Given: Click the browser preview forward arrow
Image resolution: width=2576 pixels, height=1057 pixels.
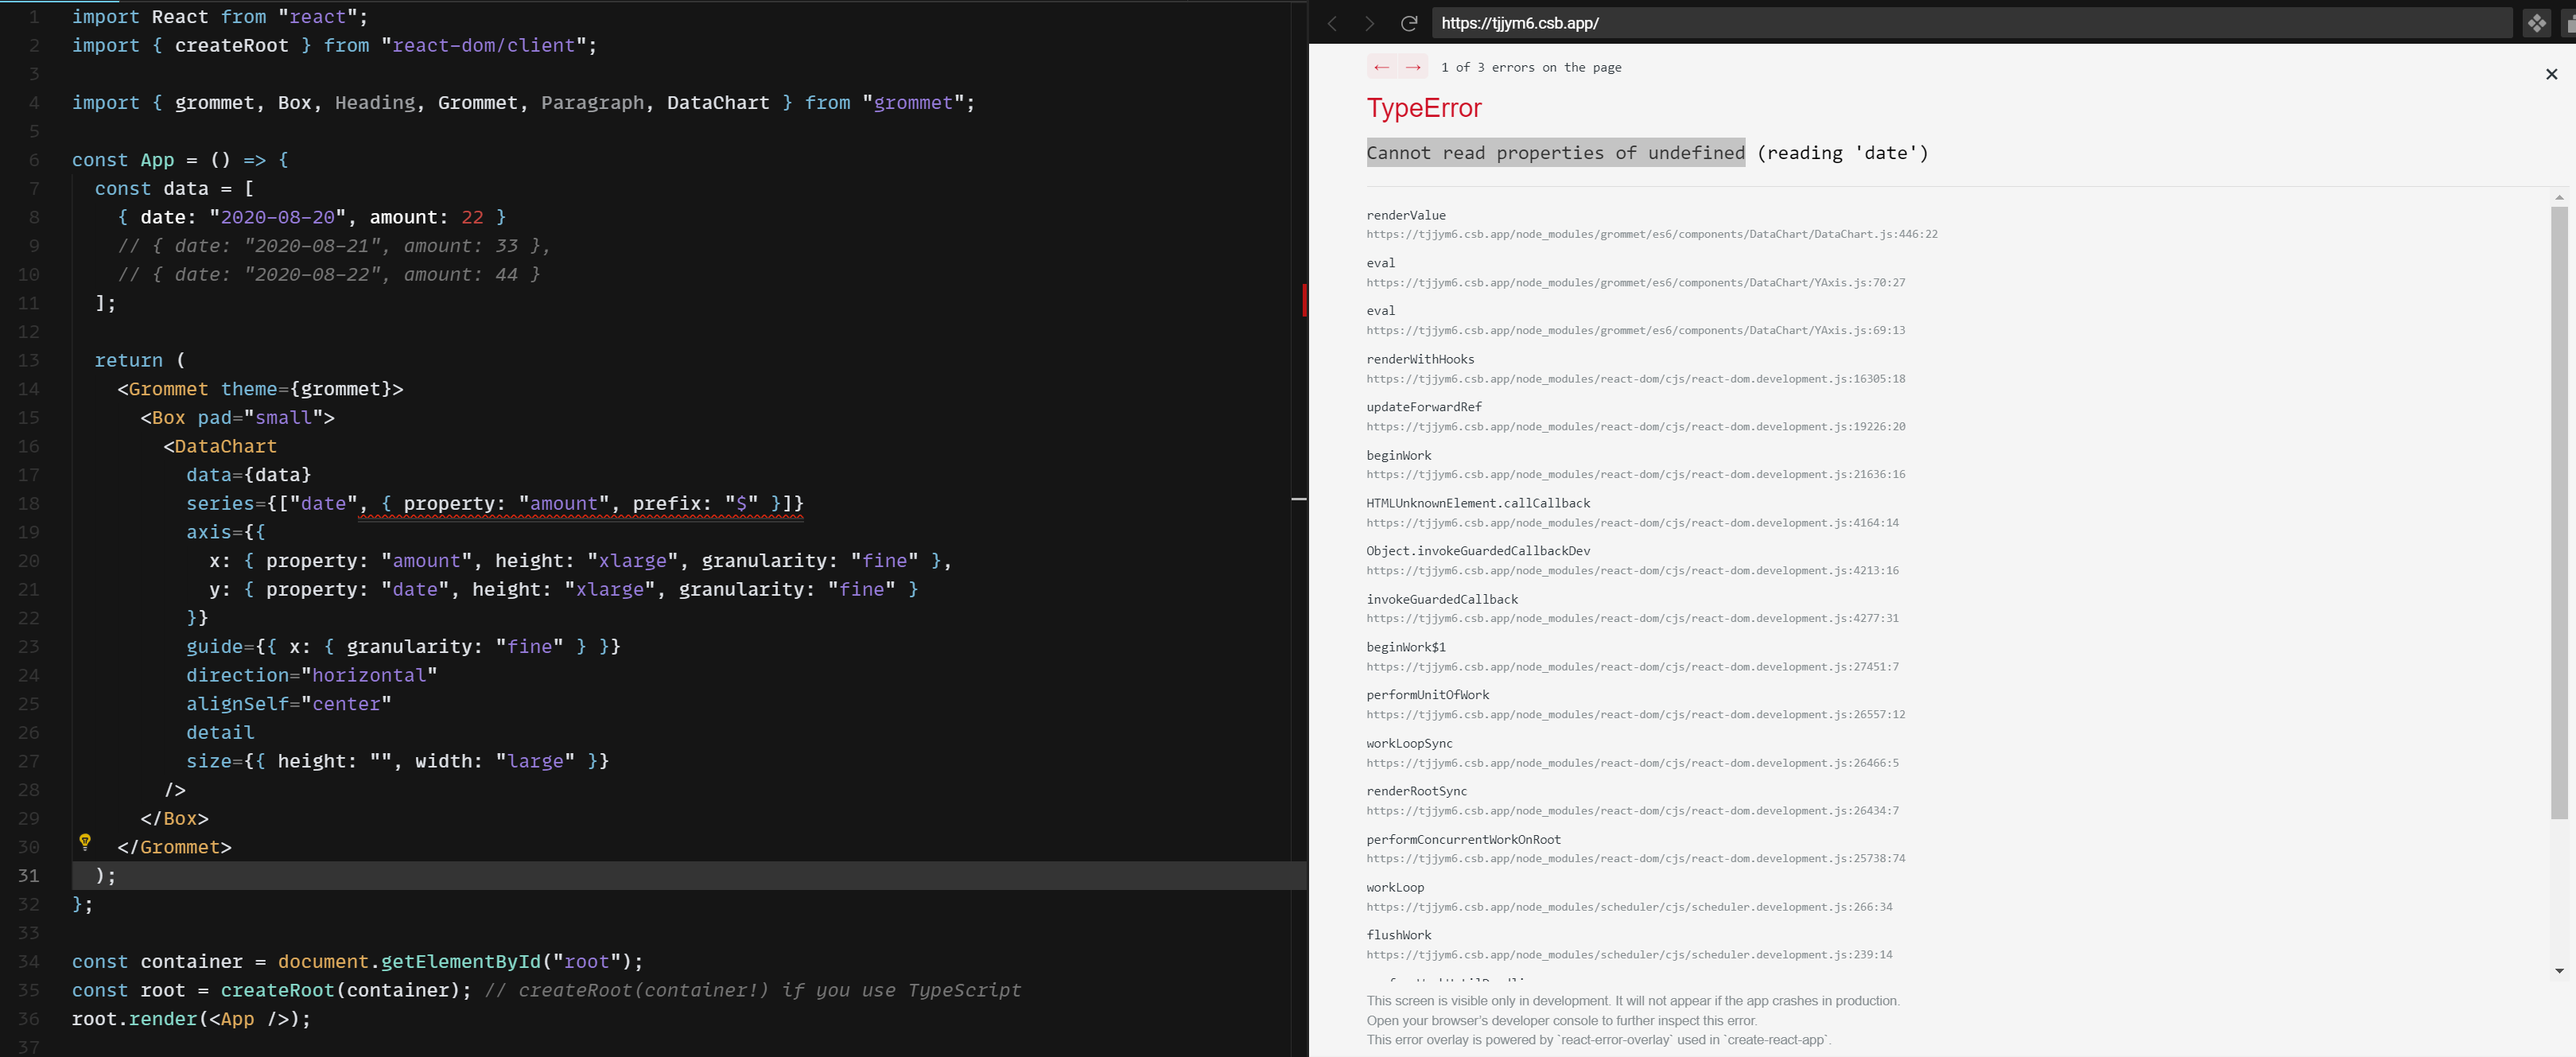Looking at the screenshot, I should point(1369,23).
